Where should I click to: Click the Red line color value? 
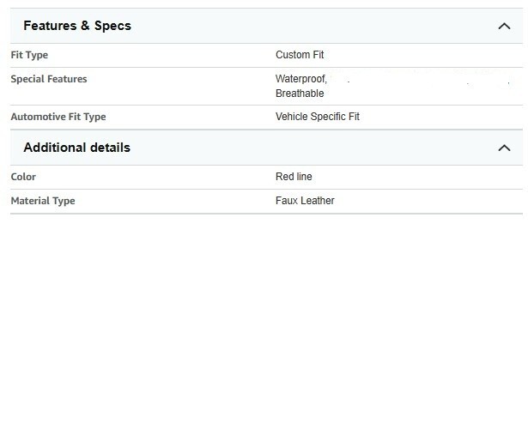(294, 177)
